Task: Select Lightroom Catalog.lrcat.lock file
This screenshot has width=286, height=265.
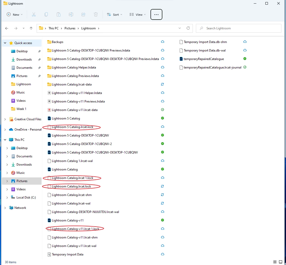Action: pos(71,186)
